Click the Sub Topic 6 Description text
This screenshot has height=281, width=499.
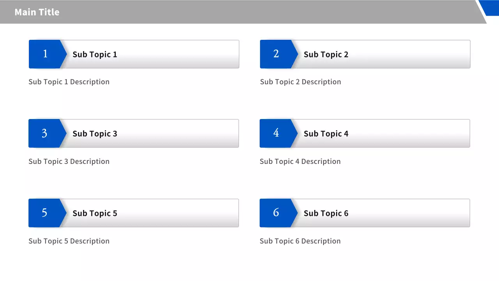[x=300, y=241]
